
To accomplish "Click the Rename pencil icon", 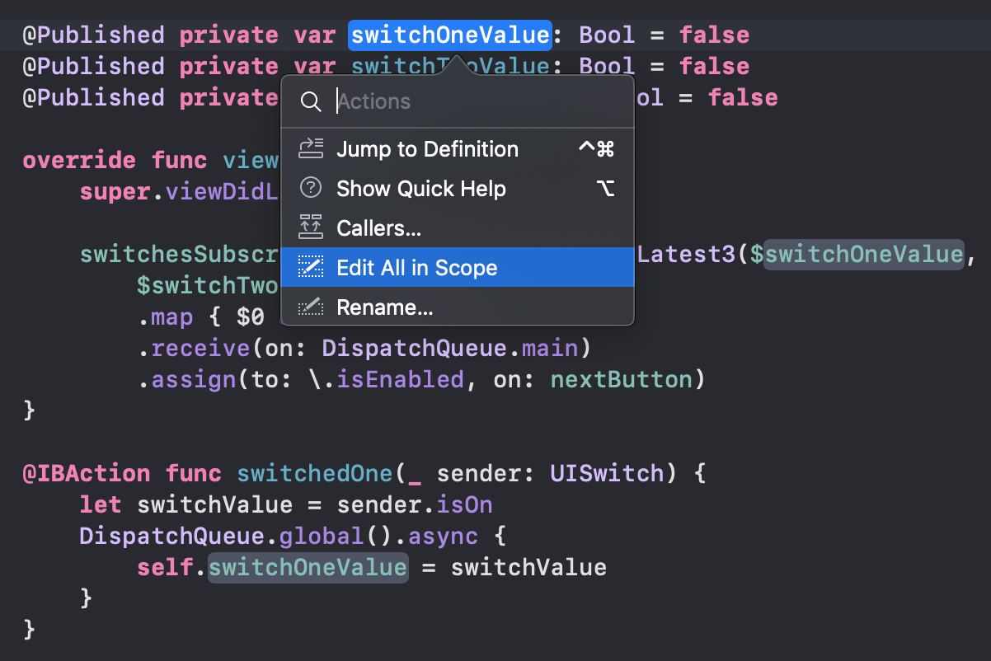I will (x=310, y=307).
